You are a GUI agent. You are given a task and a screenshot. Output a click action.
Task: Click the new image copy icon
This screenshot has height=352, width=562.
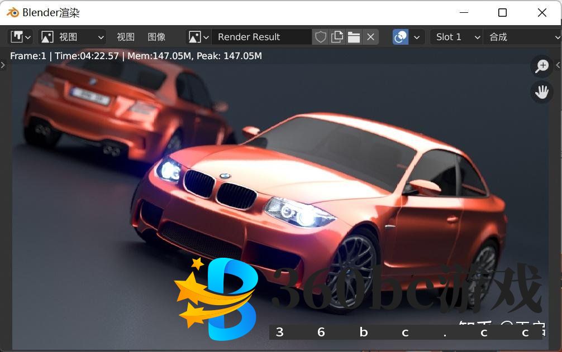337,37
